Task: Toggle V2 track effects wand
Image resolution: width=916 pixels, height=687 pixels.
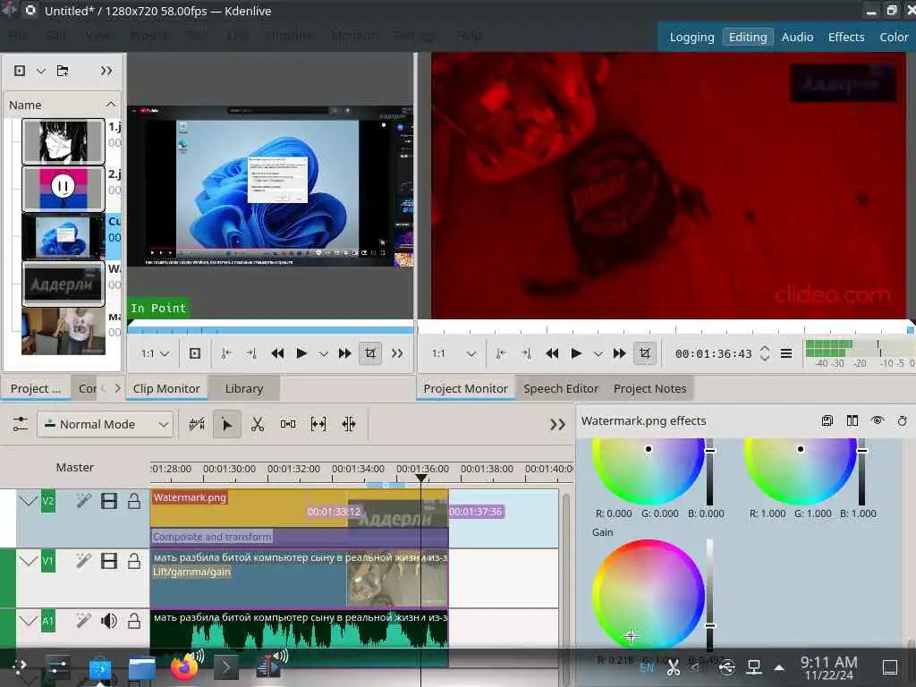Action: [x=83, y=501]
